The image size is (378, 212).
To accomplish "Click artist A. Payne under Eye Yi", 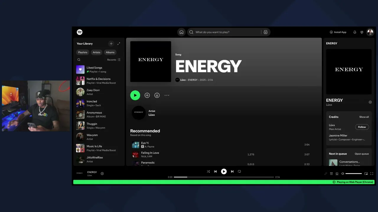I will pyautogui.click(x=149, y=147).
